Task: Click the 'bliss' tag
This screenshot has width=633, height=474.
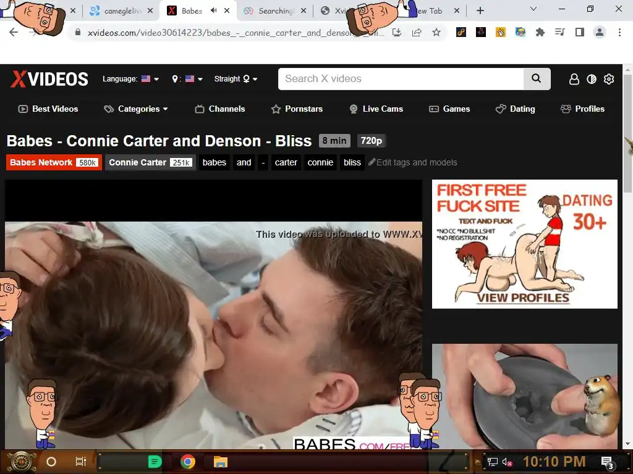Action: pos(352,162)
